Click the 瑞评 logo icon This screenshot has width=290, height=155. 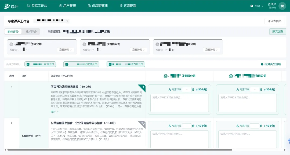[x=7, y=6]
